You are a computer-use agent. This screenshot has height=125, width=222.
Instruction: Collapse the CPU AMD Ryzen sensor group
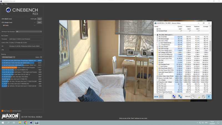155,35
